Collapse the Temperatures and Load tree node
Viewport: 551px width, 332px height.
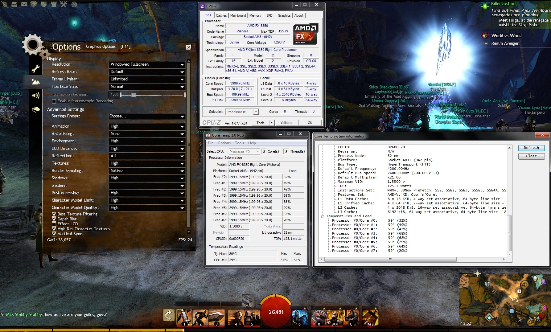pos(323,216)
